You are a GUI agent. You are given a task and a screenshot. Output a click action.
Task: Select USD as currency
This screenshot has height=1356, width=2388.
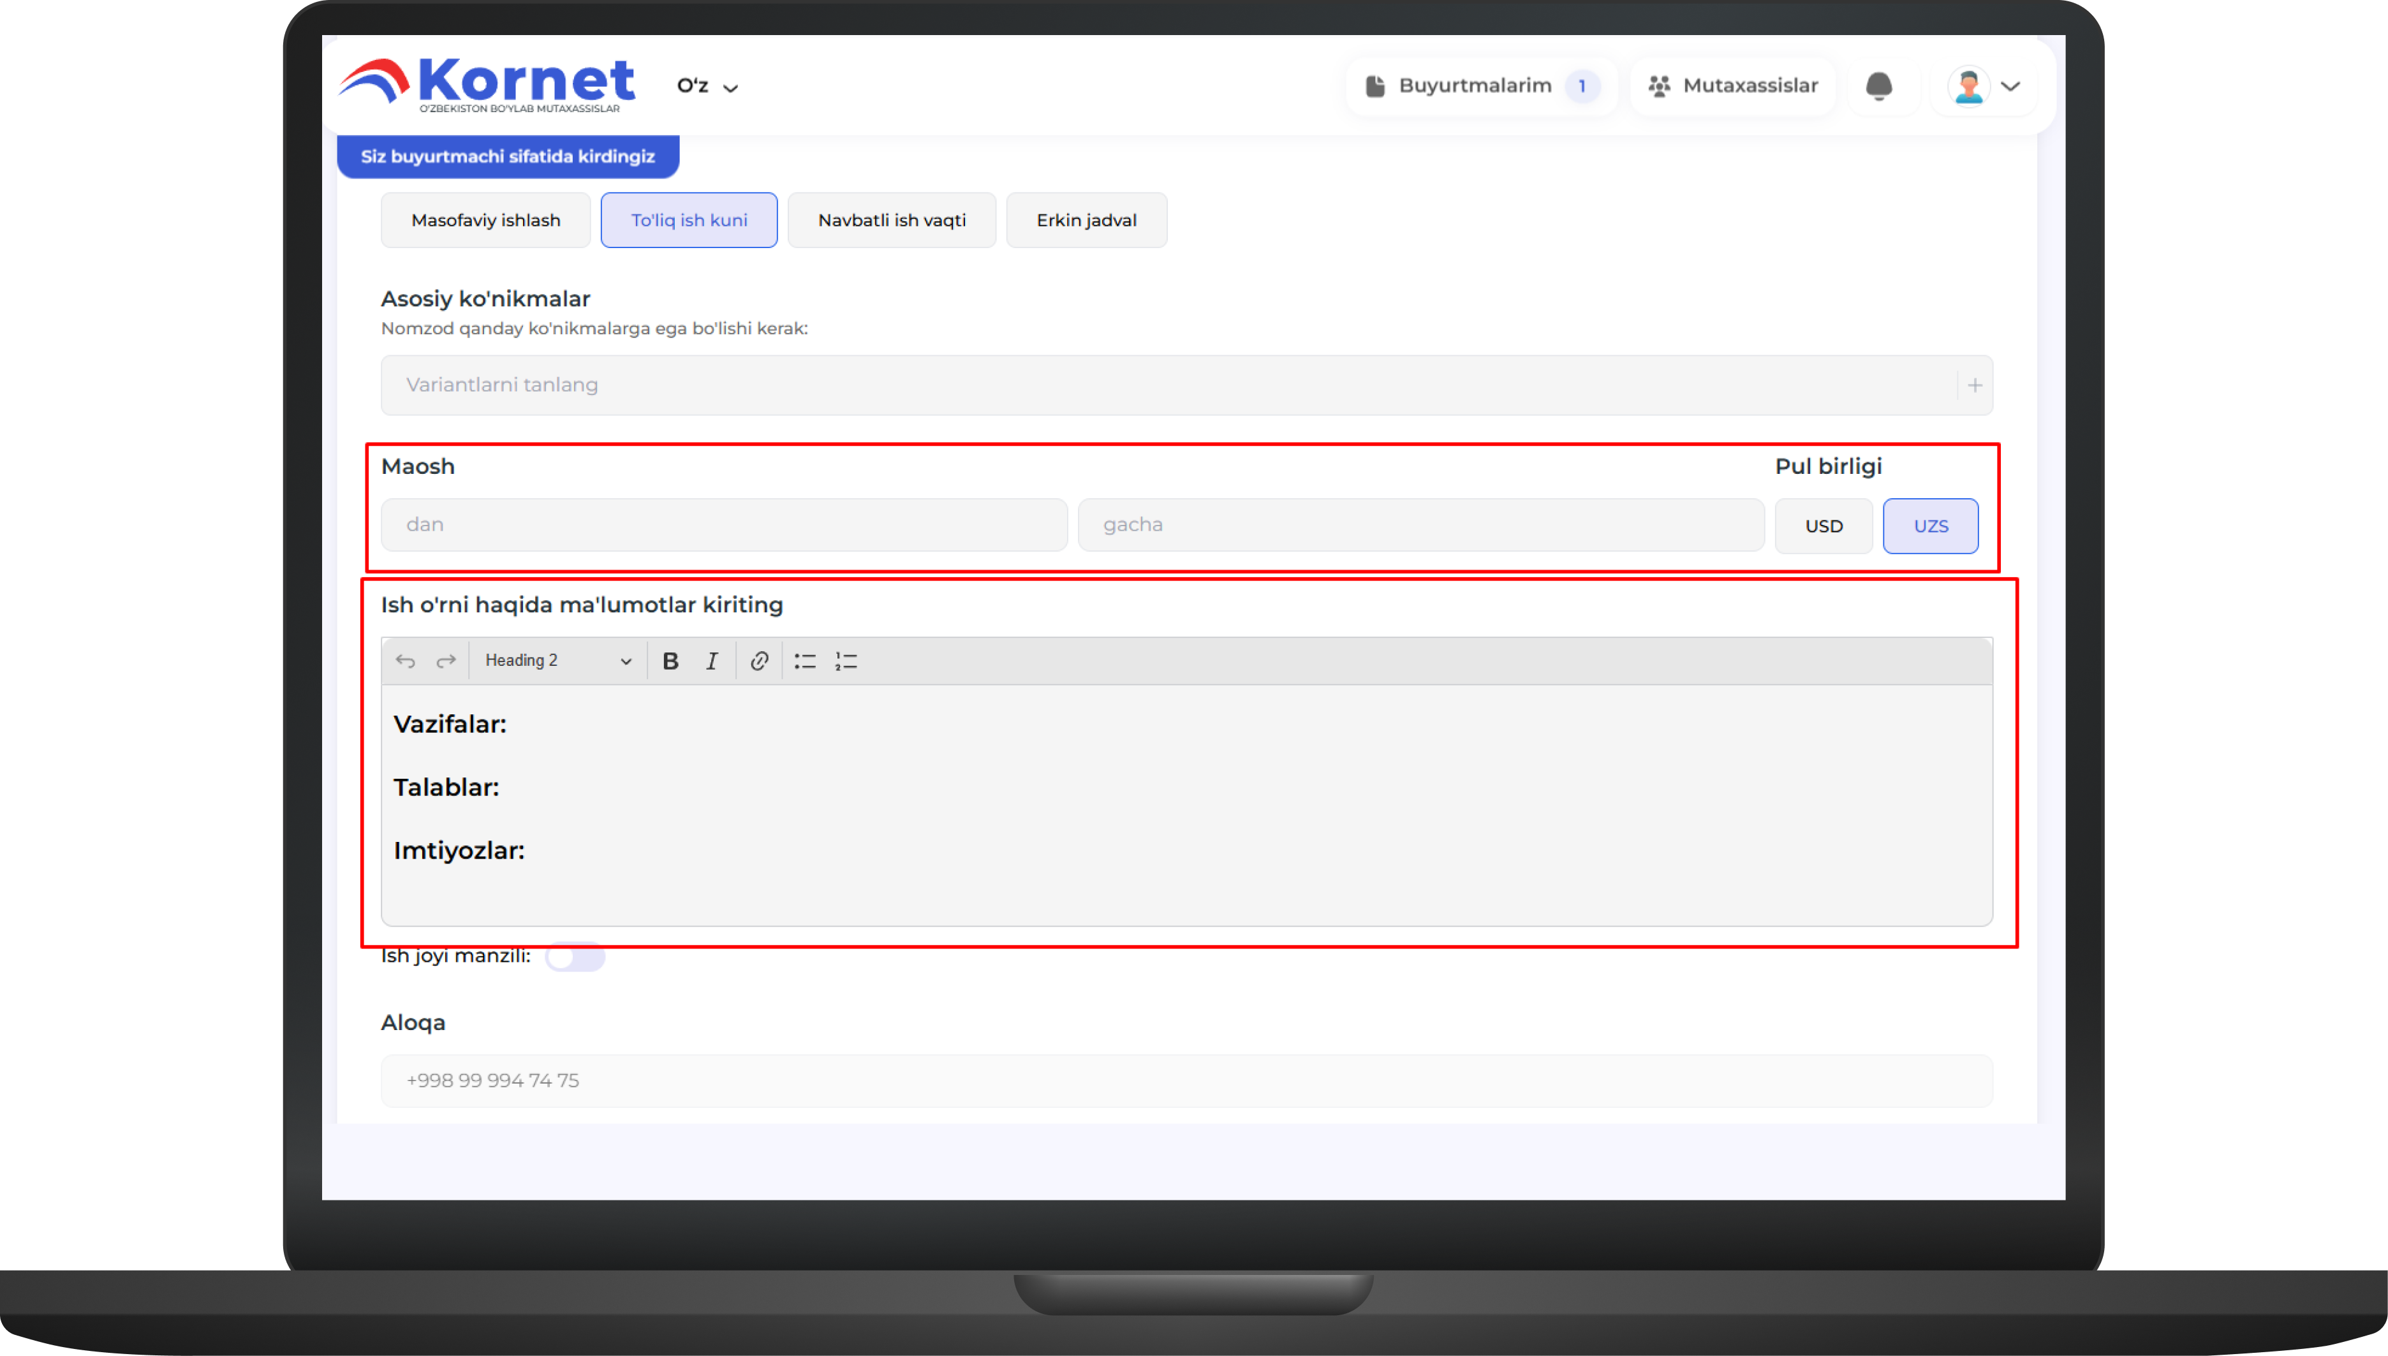[x=1823, y=526]
